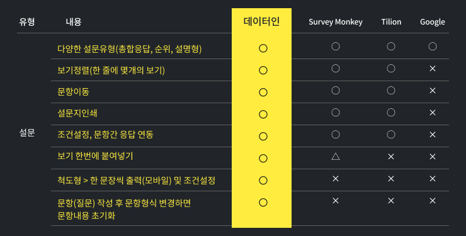Select the 설문지인쇄 feature text
The width and height of the screenshot is (466, 236).
click(77, 113)
